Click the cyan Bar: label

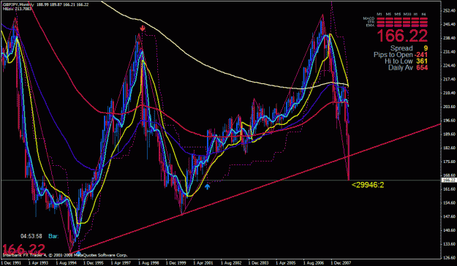53,236
